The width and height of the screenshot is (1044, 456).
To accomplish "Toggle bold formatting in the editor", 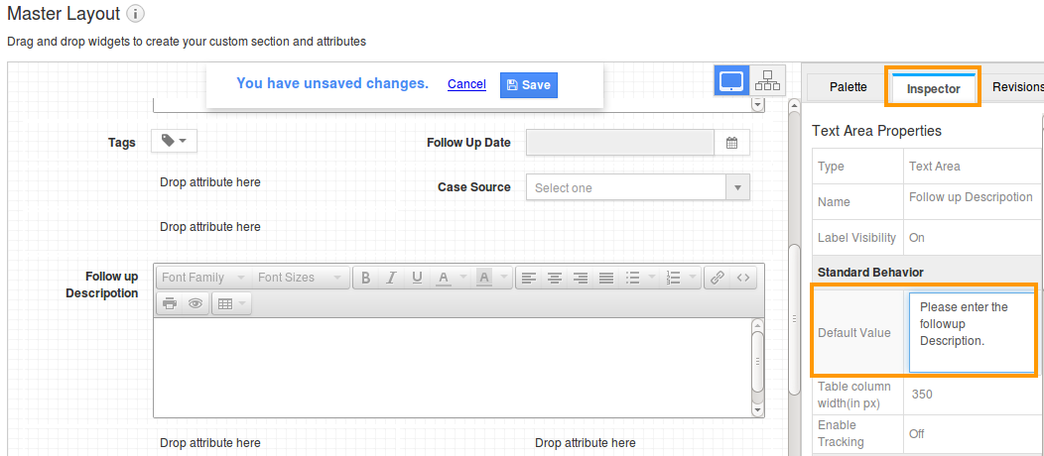I will (366, 278).
